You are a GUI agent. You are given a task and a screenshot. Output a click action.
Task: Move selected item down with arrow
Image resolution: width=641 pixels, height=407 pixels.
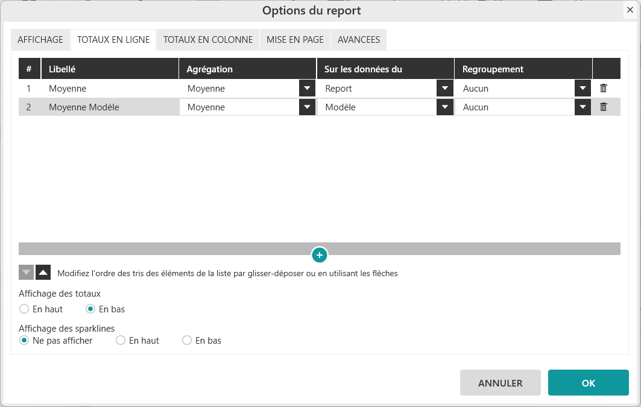click(x=26, y=273)
